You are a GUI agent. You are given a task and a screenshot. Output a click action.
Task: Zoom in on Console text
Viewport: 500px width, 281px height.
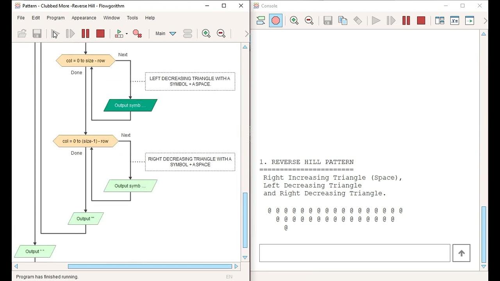click(294, 21)
